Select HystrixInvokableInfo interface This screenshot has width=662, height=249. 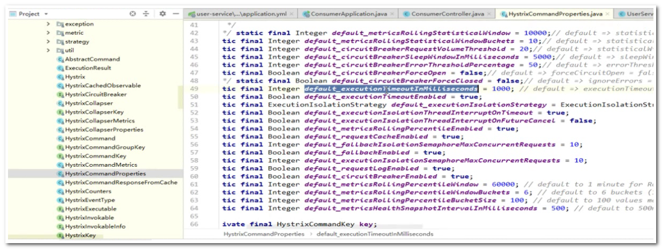click(91, 227)
